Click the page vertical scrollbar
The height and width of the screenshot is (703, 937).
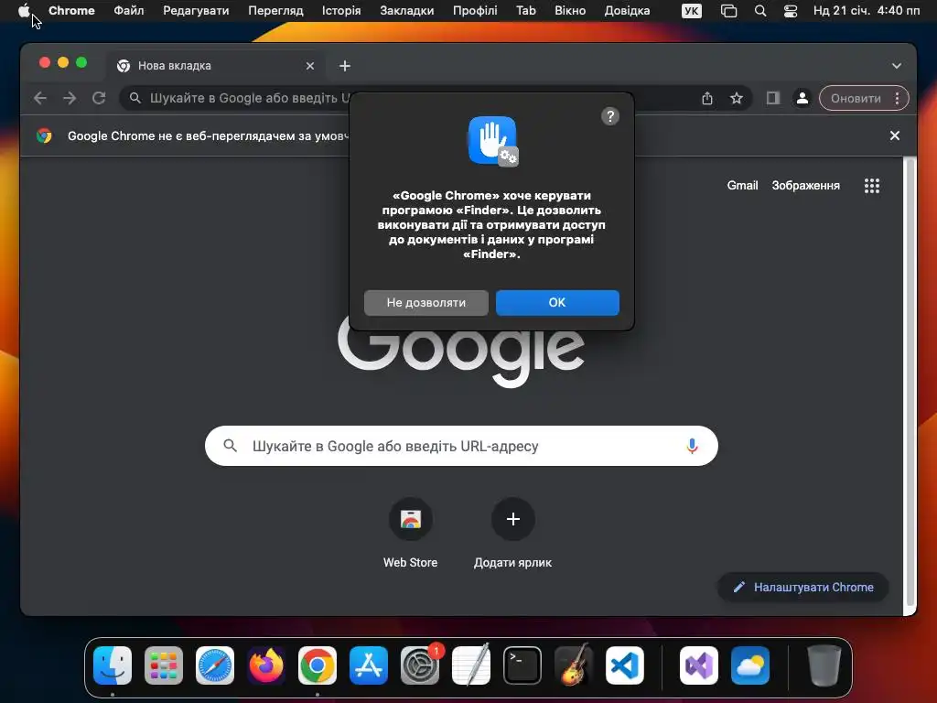(910, 383)
